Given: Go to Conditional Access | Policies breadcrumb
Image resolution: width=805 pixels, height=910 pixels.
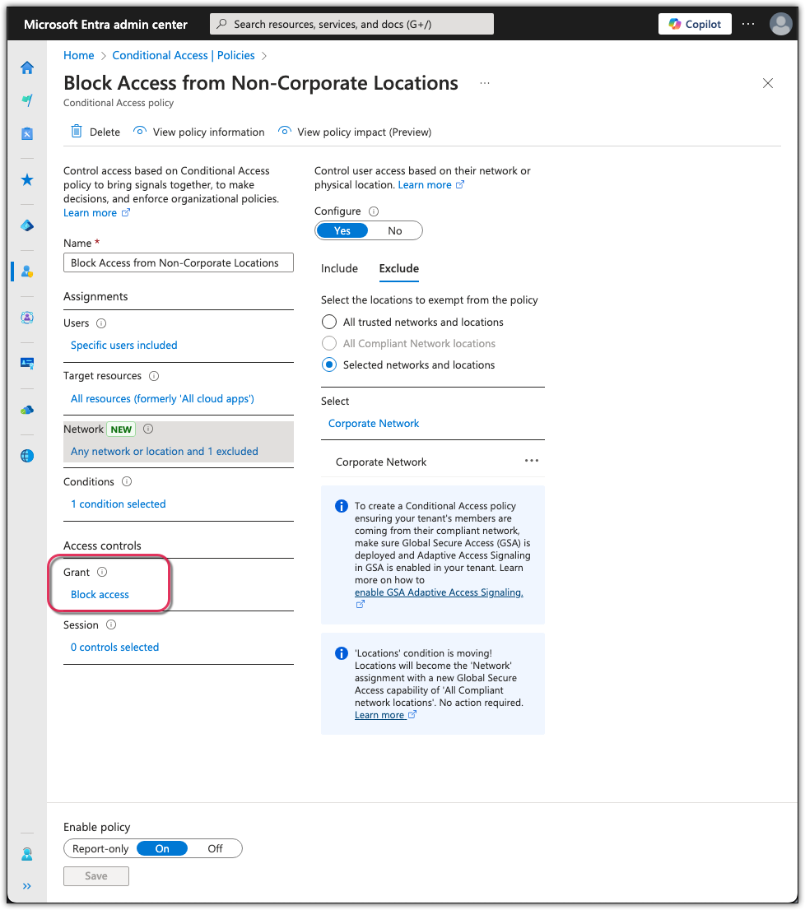Looking at the screenshot, I should 184,55.
